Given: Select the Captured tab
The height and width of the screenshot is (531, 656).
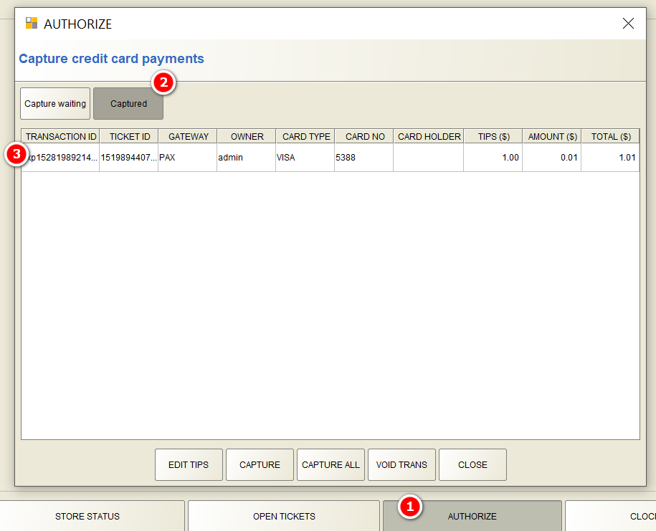Looking at the screenshot, I should point(128,104).
